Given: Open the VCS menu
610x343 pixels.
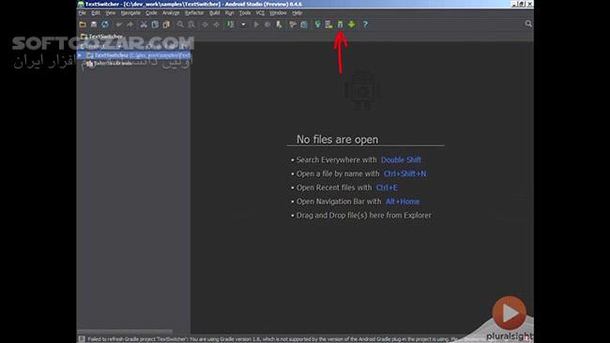Looking at the screenshot, I should coord(260,13).
